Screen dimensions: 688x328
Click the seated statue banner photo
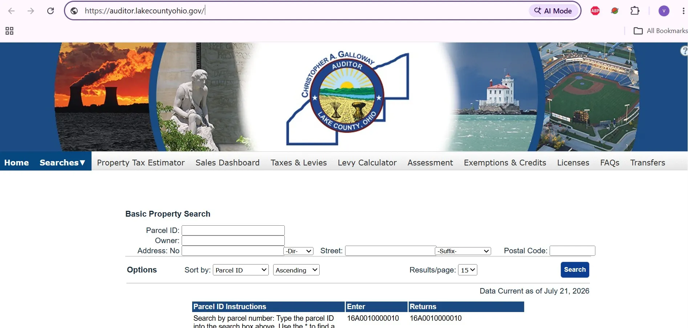(x=200, y=97)
